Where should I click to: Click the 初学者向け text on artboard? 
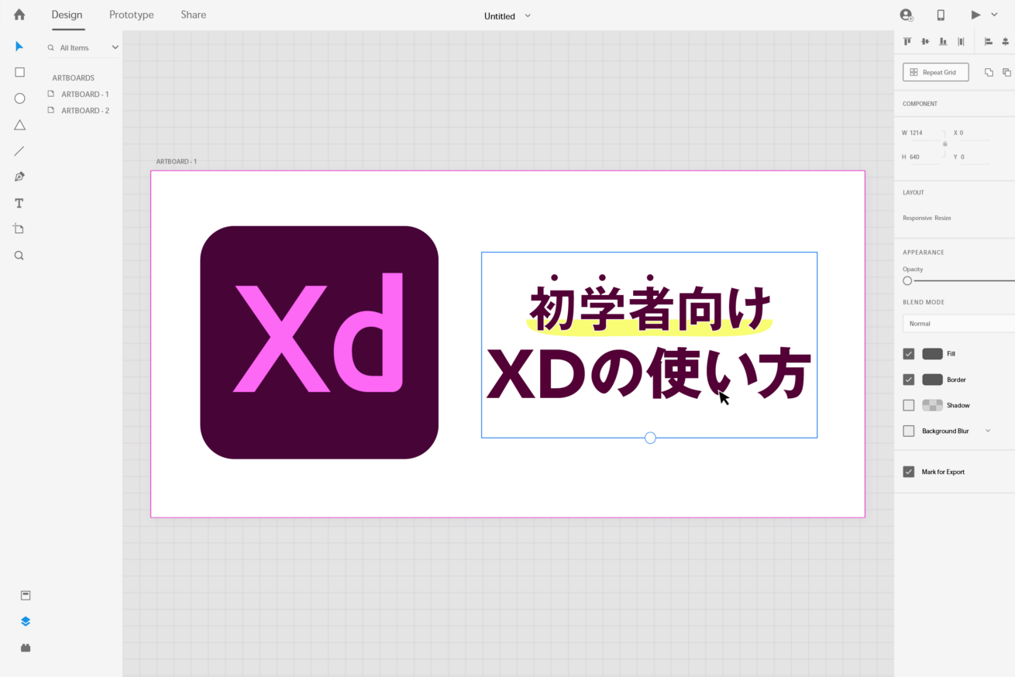pyautogui.click(x=650, y=308)
